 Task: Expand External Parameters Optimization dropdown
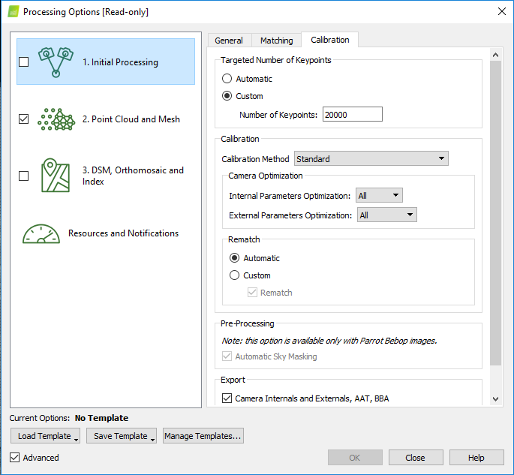386,215
